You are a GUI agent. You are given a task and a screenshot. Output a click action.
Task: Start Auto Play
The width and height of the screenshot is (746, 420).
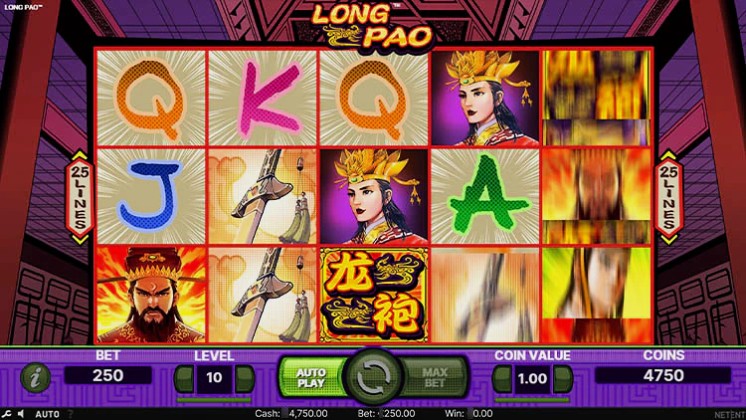pyautogui.click(x=311, y=377)
